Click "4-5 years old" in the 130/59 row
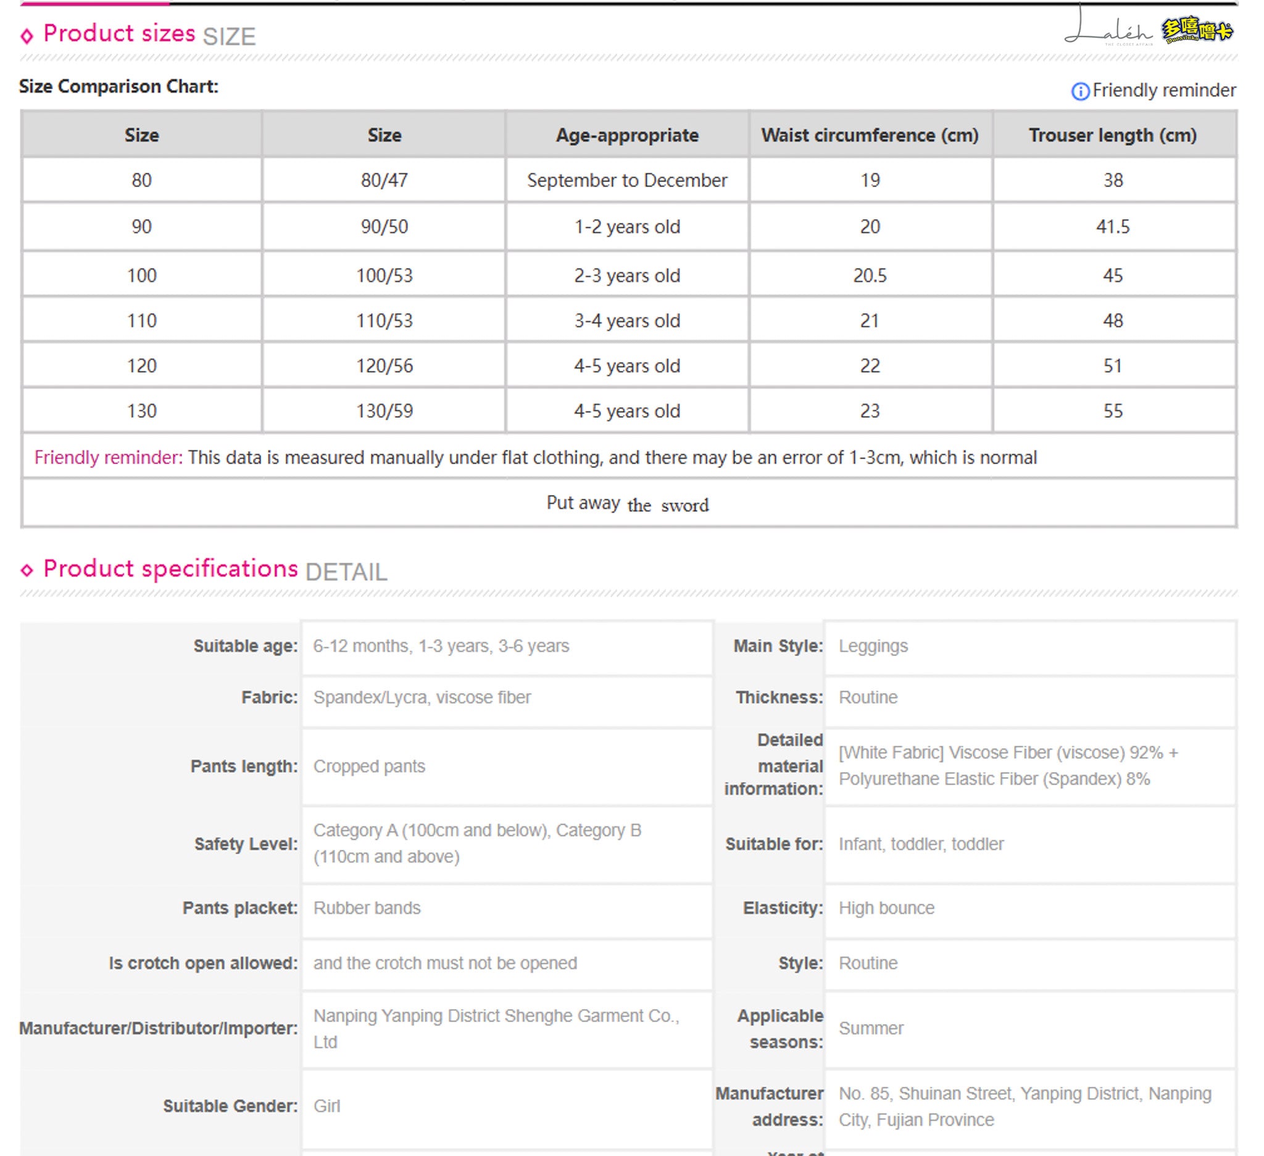The width and height of the screenshot is (1264, 1156). (627, 410)
